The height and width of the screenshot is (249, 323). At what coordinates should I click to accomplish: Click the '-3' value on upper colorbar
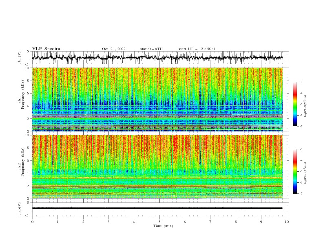click(301, 82)
